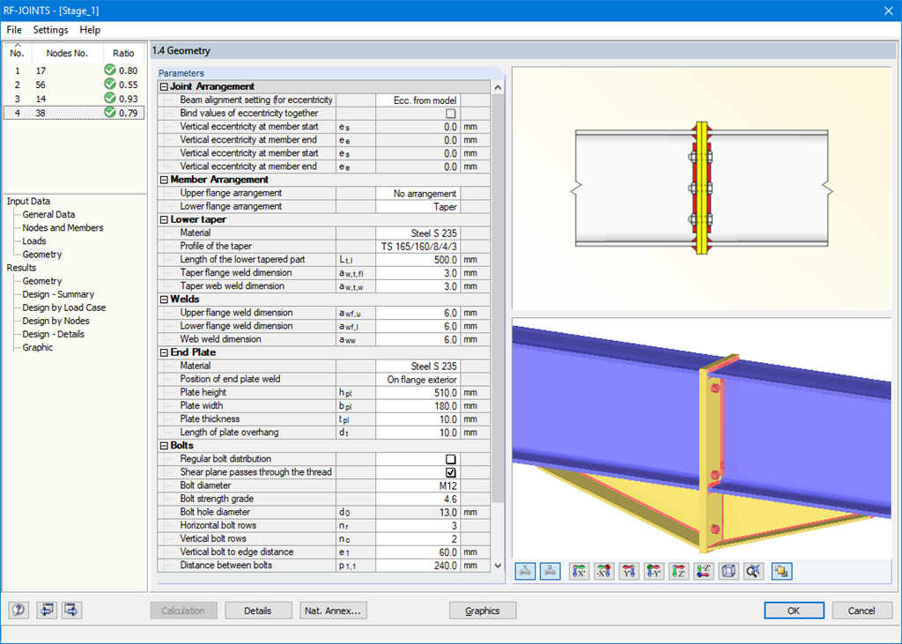This screenshot has height=644, width=902.
Task: Open the File menu
Action: [x=13, y=29]
